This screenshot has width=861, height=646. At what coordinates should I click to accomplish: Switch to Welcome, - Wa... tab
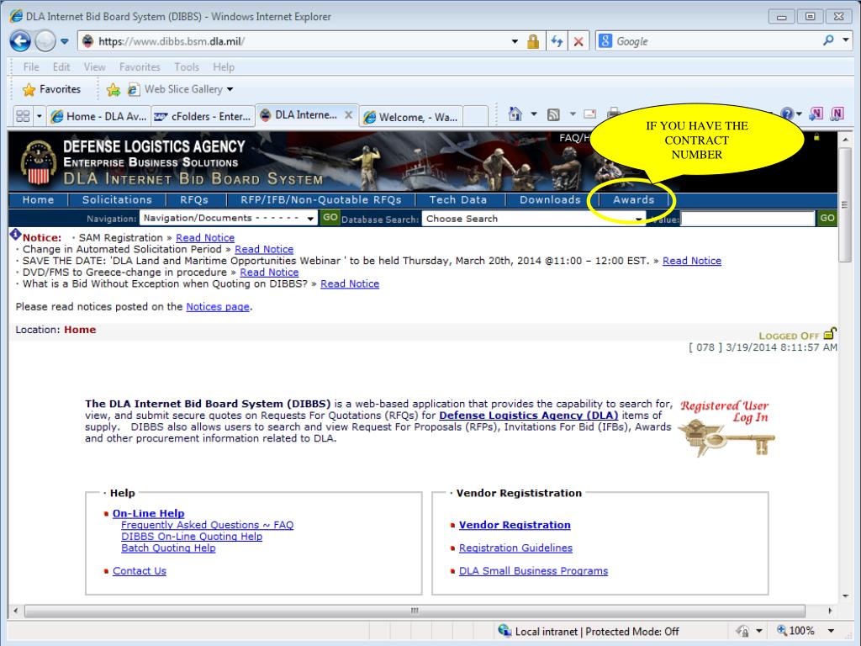tap(410, 117)
